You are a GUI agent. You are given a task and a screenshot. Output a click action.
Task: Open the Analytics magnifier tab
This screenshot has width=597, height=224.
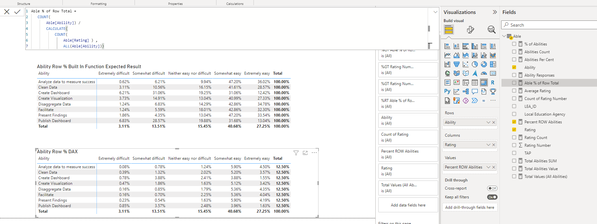pos(491,30)
